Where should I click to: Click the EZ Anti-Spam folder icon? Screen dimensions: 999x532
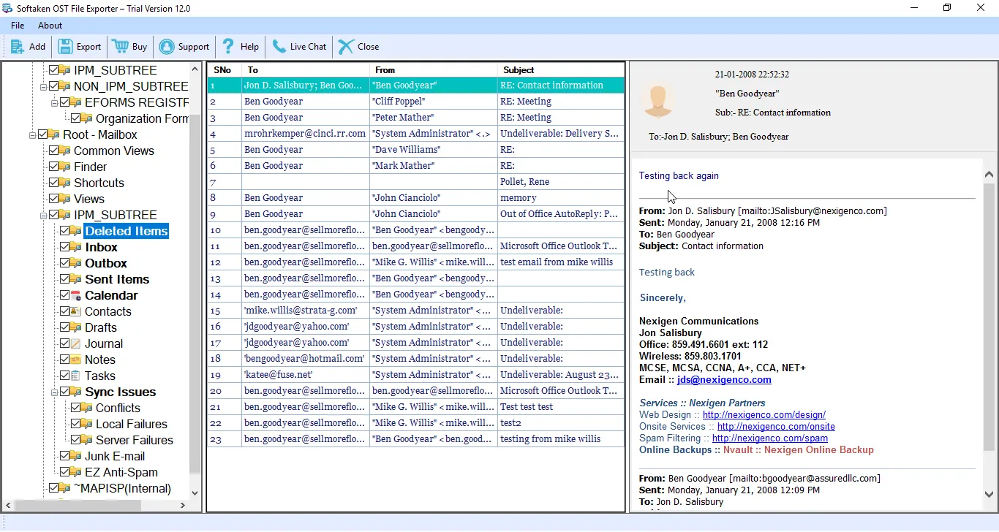[x=76, y=472]
